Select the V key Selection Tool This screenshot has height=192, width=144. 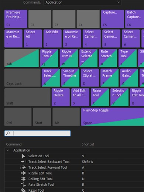pyautogui.click(x=119, y=97)
